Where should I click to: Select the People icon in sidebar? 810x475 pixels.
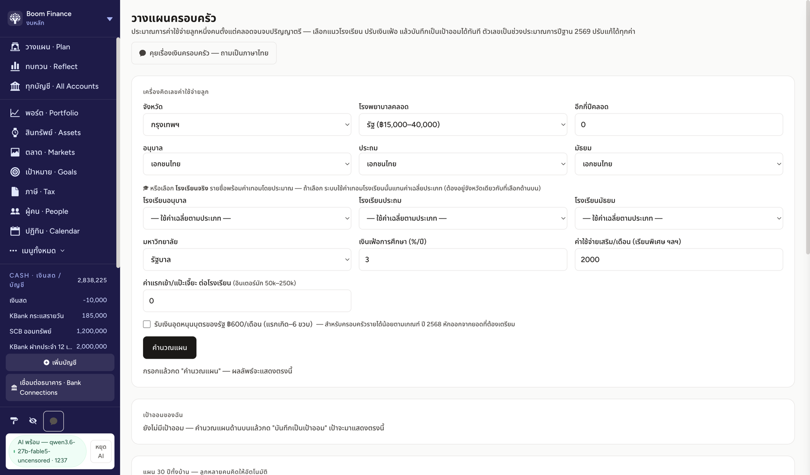click(x=15, y=211)
